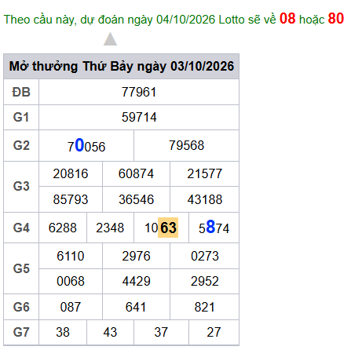Select G6 number 821
Viewport: 351px width, 350px height.
[x=204, y=307]
